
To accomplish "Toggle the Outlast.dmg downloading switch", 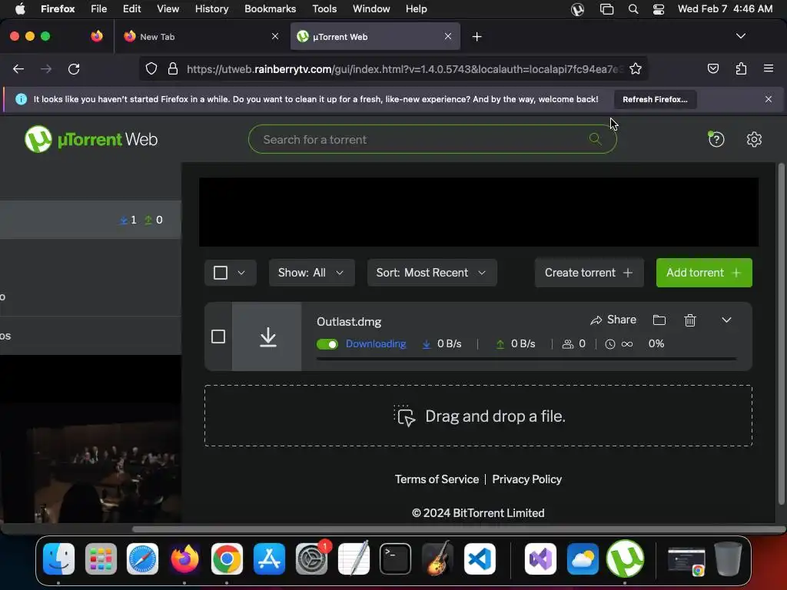I will (327, 344).
